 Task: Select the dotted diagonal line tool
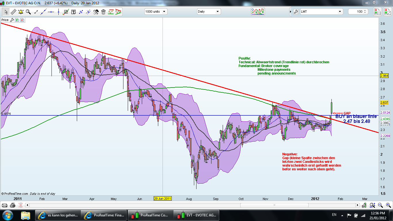(81, 12)
